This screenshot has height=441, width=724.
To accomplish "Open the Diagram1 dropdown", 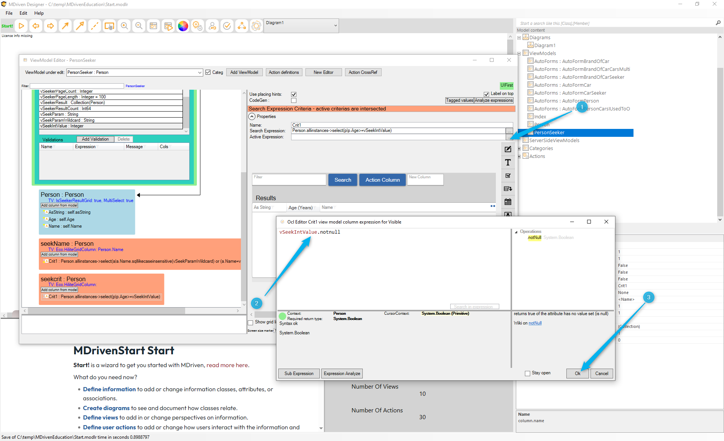I will pyautogui.click(x=335, y=26).
